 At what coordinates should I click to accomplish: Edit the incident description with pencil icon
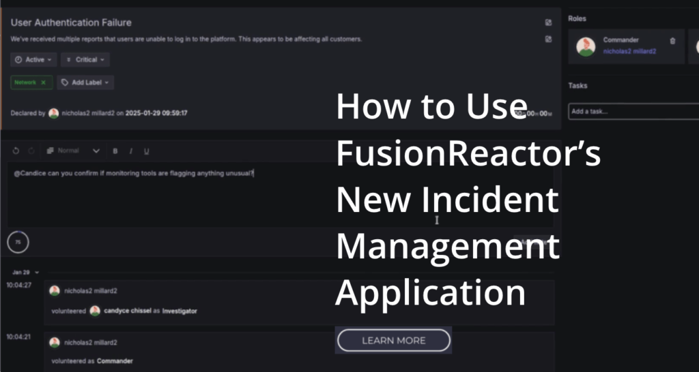pos(548,39)
